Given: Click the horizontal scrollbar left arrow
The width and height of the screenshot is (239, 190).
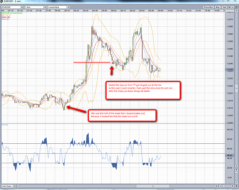Looking at the screenshot, I should [18, 186].
